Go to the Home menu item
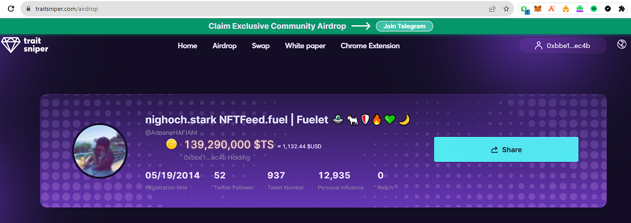The width and height of the screenshot is (631, 223). 187,46
